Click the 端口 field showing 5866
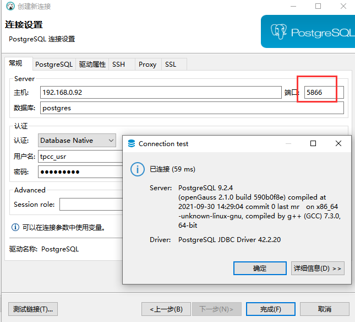 point(324,92)
